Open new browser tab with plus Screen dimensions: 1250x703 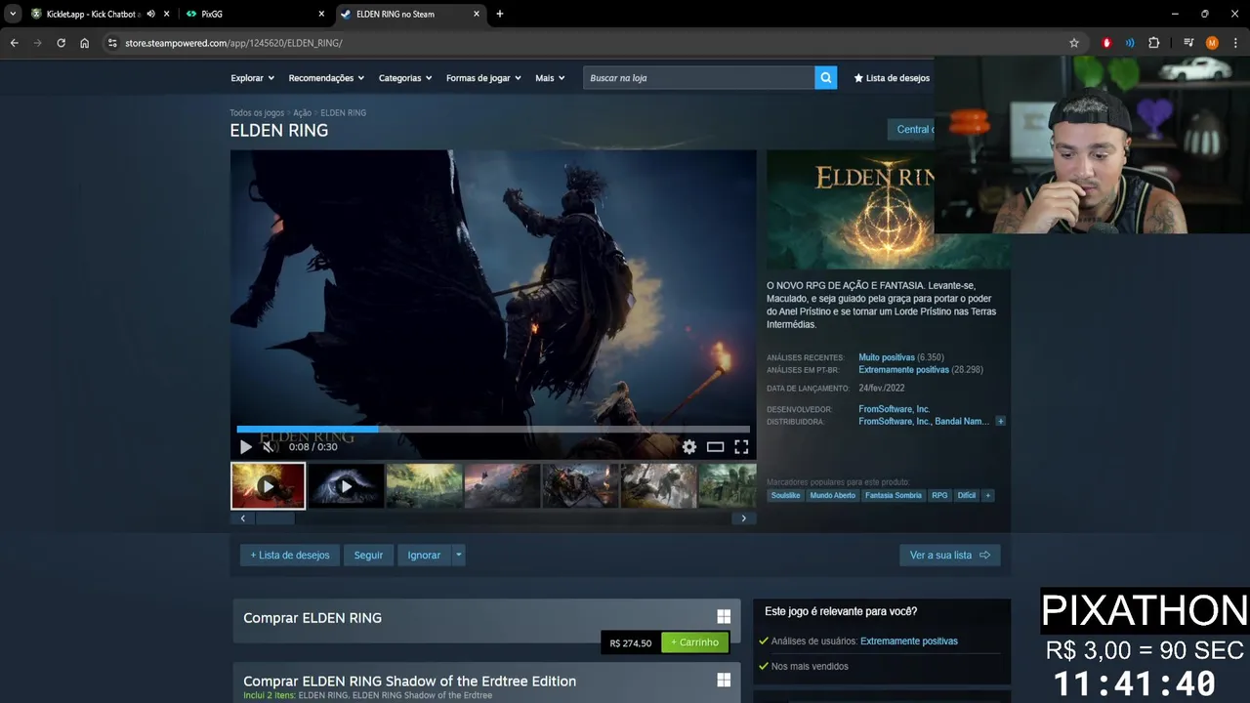pyautogui.click(x=500, y=14)
